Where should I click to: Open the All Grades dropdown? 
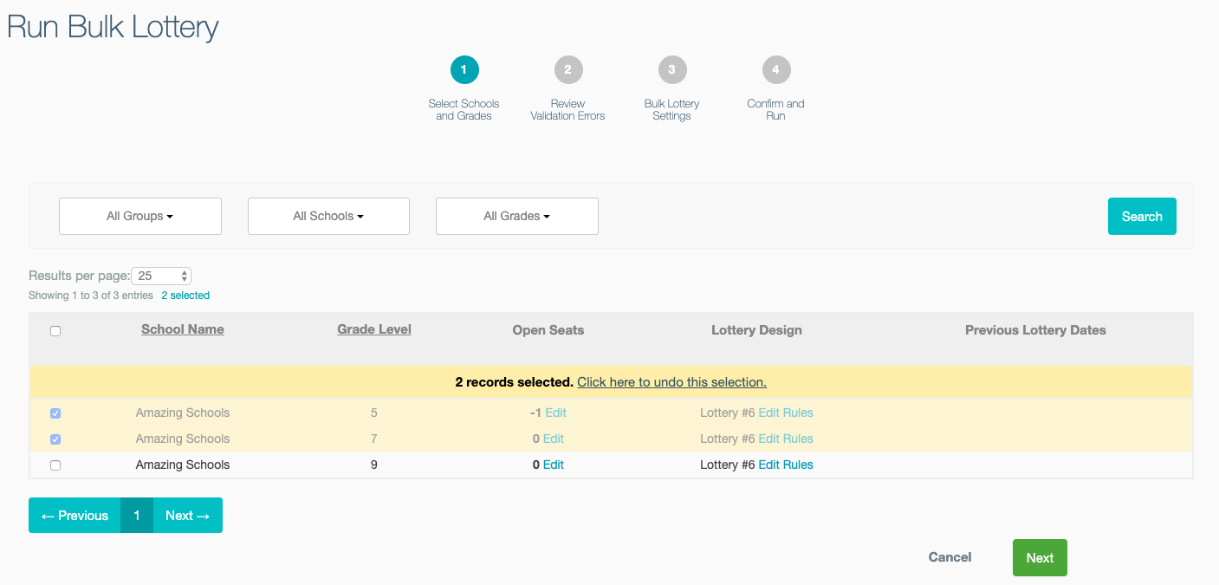517,217
